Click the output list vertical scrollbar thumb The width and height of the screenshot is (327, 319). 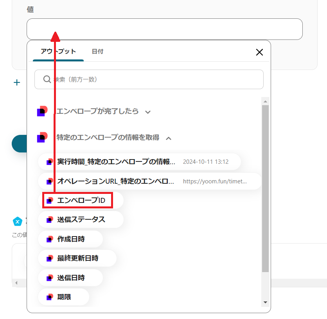(265, 189)
